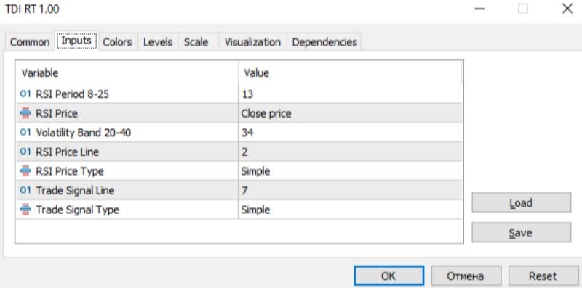Select the Trade Signal Type variable name

point(78,210)
